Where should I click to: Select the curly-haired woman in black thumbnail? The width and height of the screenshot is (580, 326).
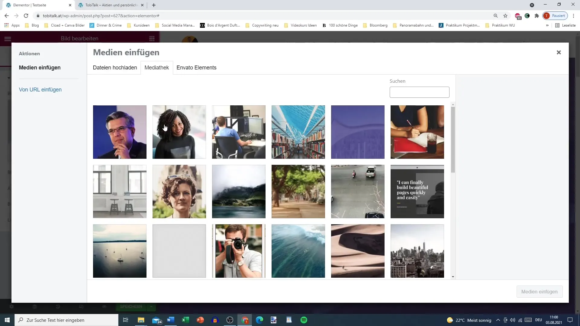179,132
